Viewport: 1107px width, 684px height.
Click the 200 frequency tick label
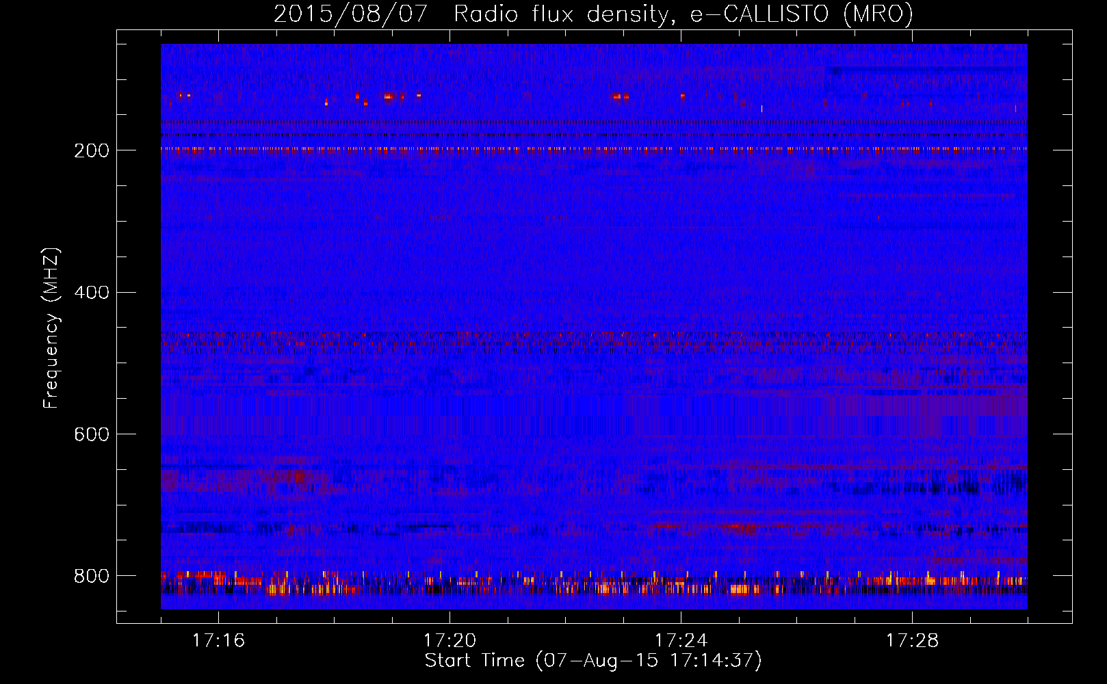pyautogui.click(x=92, y=150)
